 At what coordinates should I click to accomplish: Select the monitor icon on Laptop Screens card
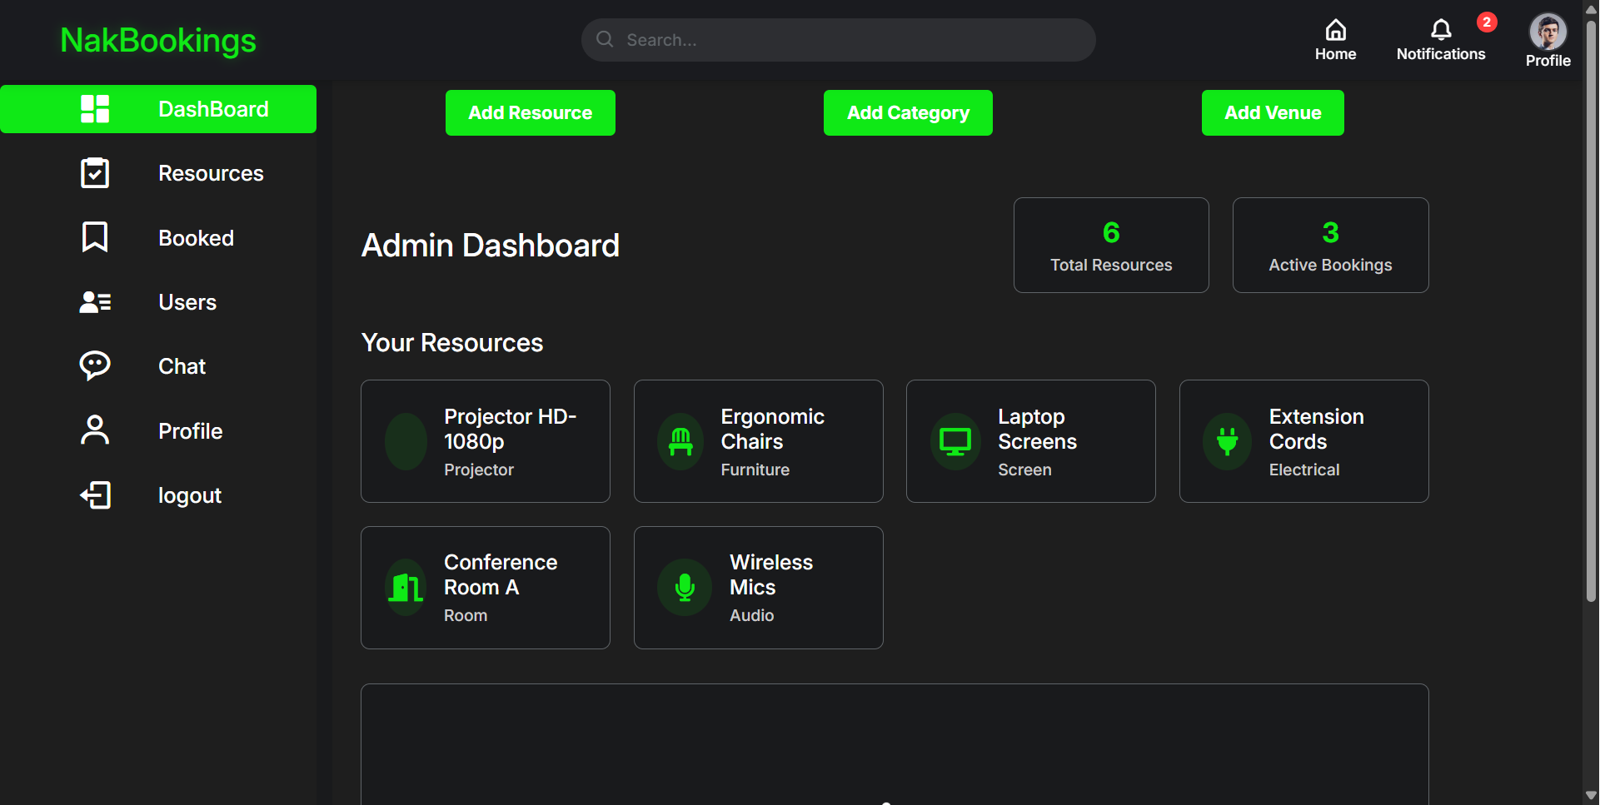tap(954, 441)
